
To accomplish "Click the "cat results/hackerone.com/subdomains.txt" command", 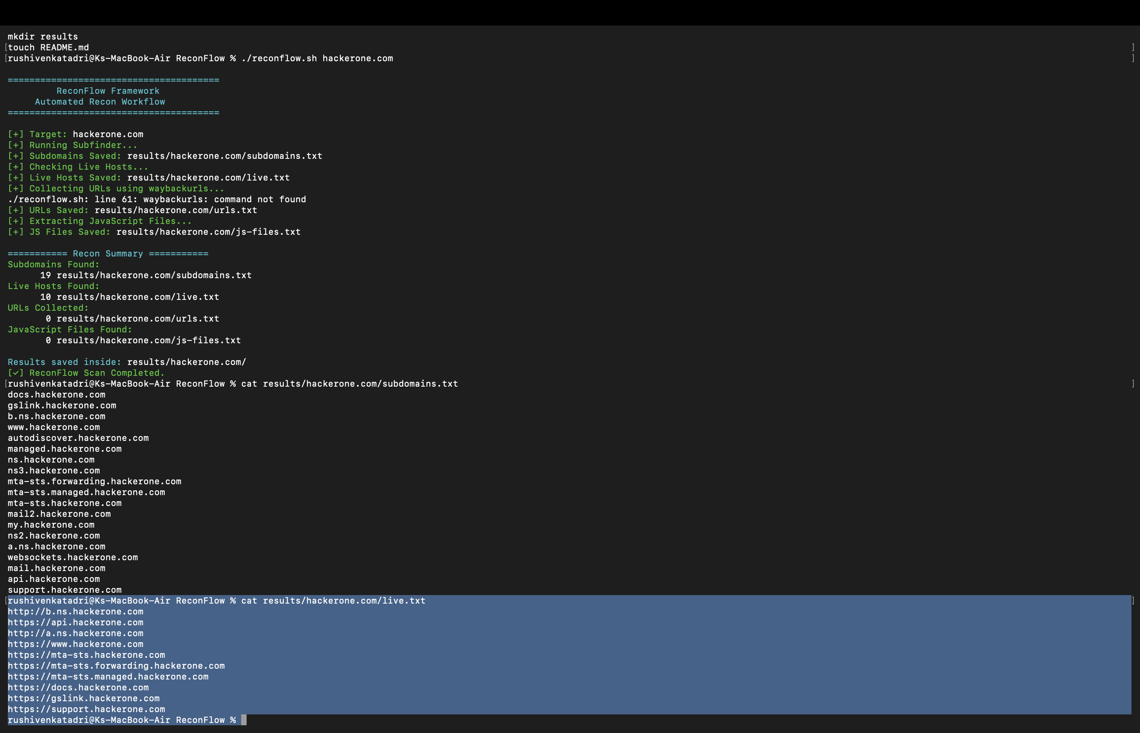I will [x=350, y=384].
